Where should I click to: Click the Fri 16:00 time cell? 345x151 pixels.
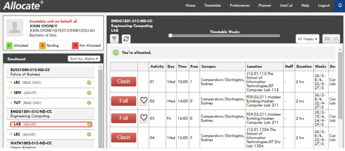pos(182,118)
